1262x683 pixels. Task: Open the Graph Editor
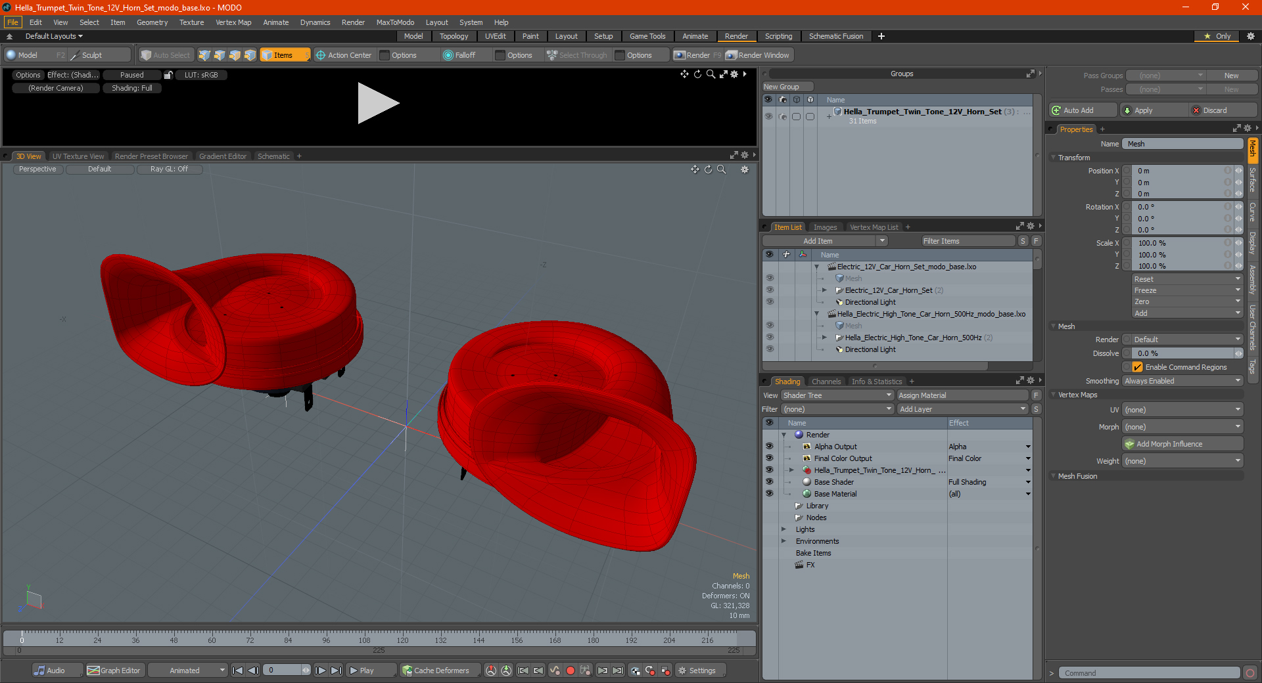pos(114,671)
